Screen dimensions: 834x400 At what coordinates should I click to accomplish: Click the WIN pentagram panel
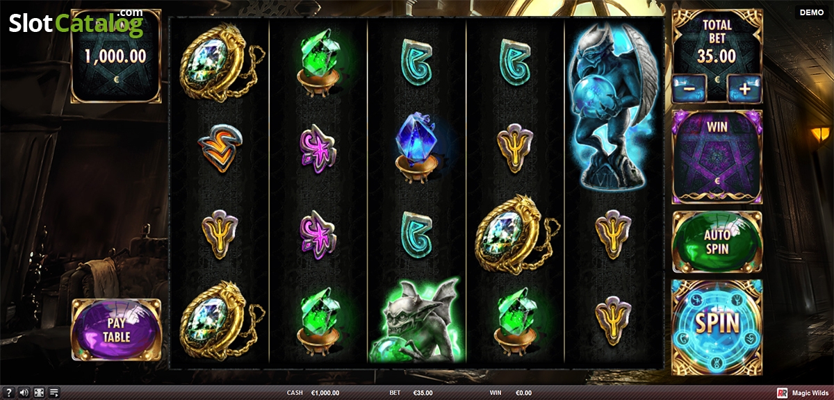point(717,156)
